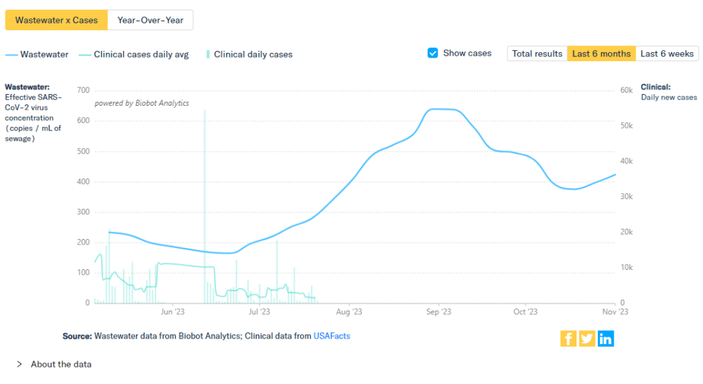
Task: Click the wastewater peak near Sep '23
Action: click(x=440, y=109)
